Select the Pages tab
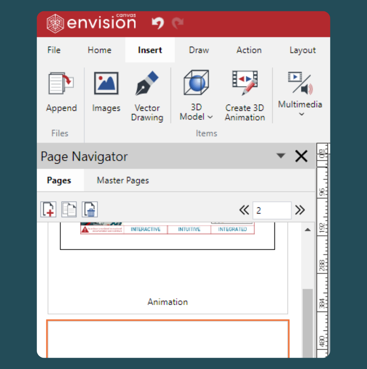Image resolution: width=367 pixels, height=369 pixels. pos(60,180)
